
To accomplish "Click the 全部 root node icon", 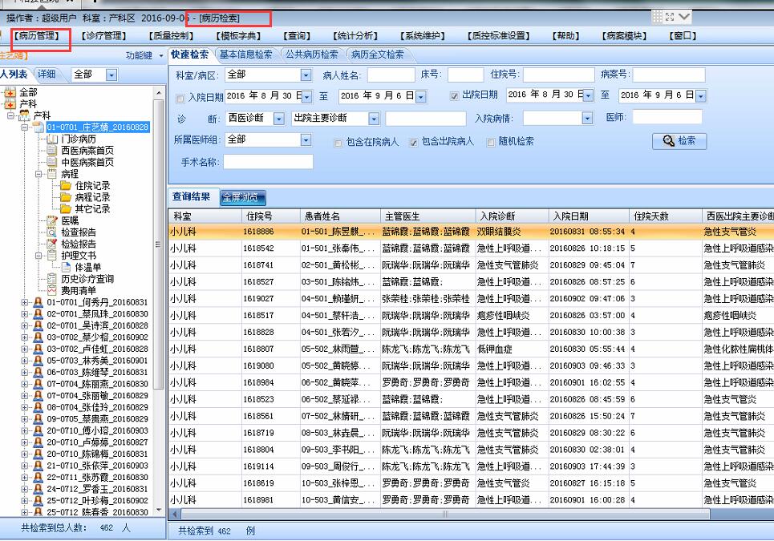I will [x=10, y=92].
